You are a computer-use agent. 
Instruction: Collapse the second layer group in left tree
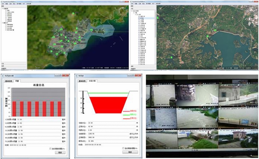point(2,23)
